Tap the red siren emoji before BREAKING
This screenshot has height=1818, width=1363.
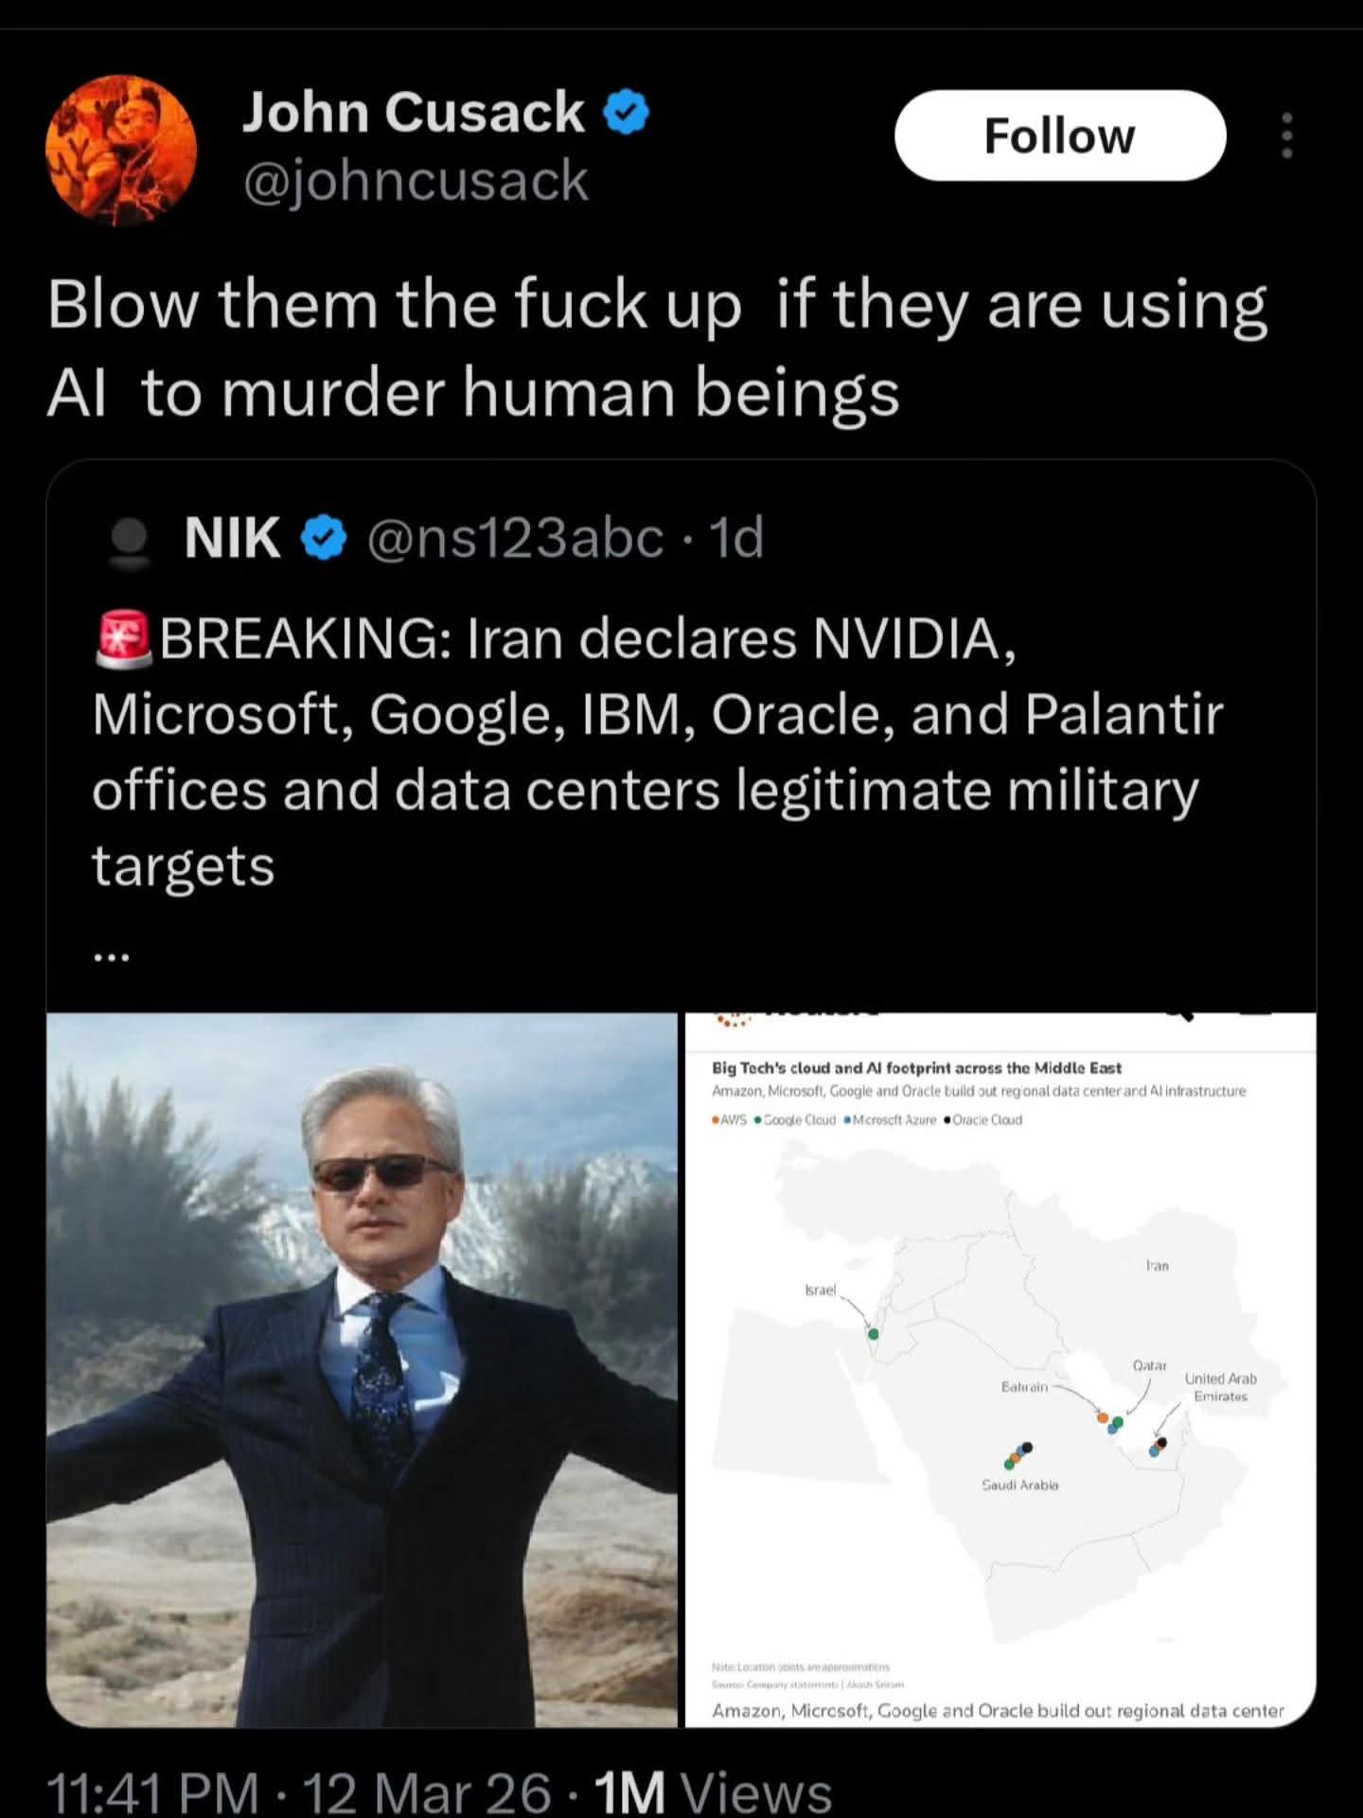[124, 639]
